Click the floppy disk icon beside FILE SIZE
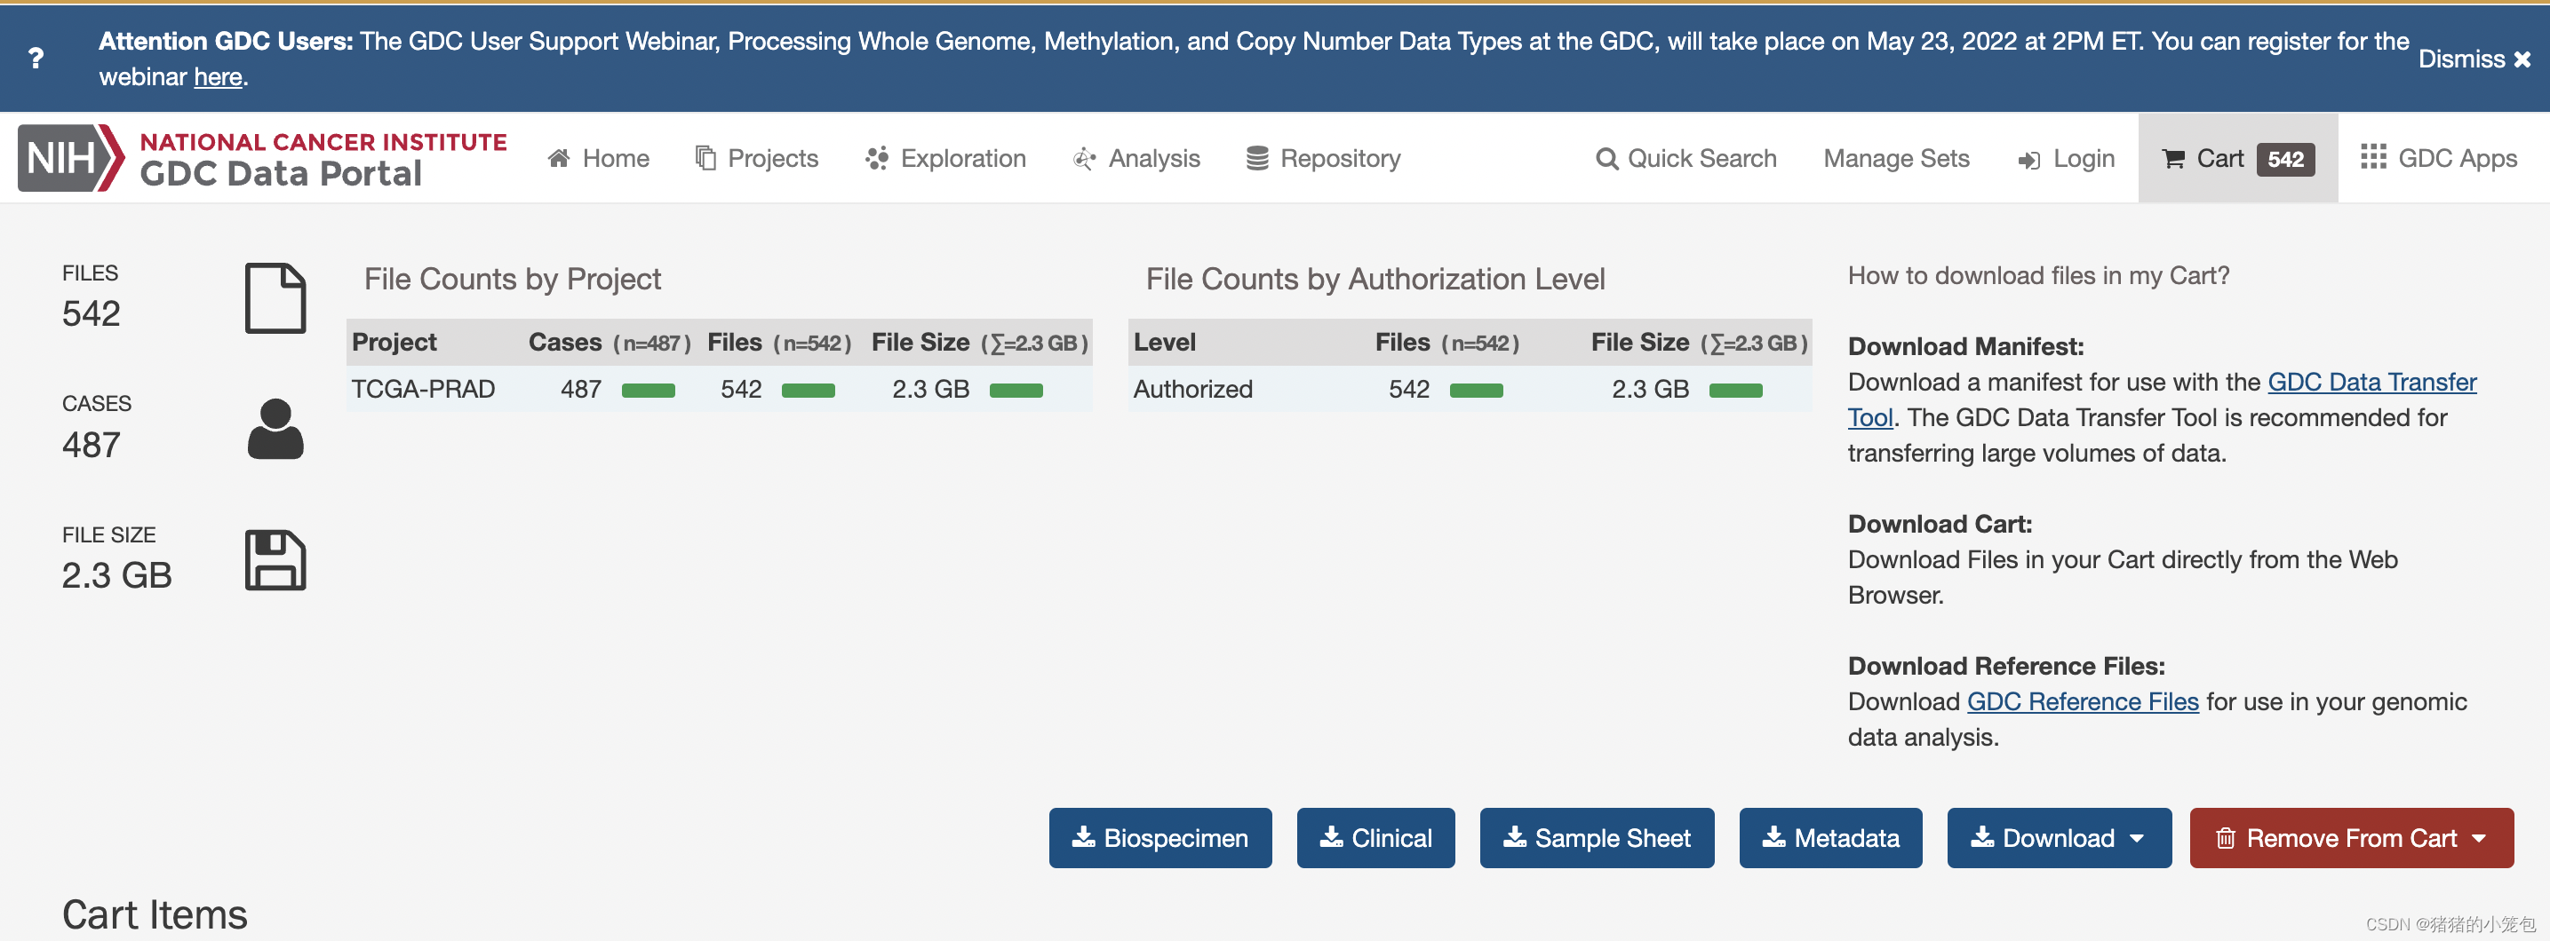The image size is (2550, 941). (x=275, y=560)
